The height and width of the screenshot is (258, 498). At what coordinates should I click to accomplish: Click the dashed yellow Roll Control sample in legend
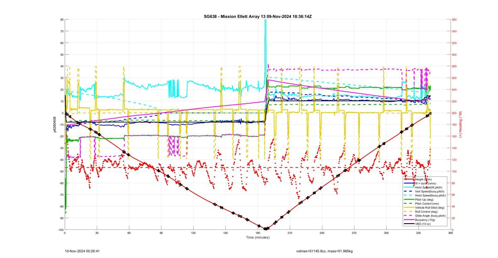point(409,212)
